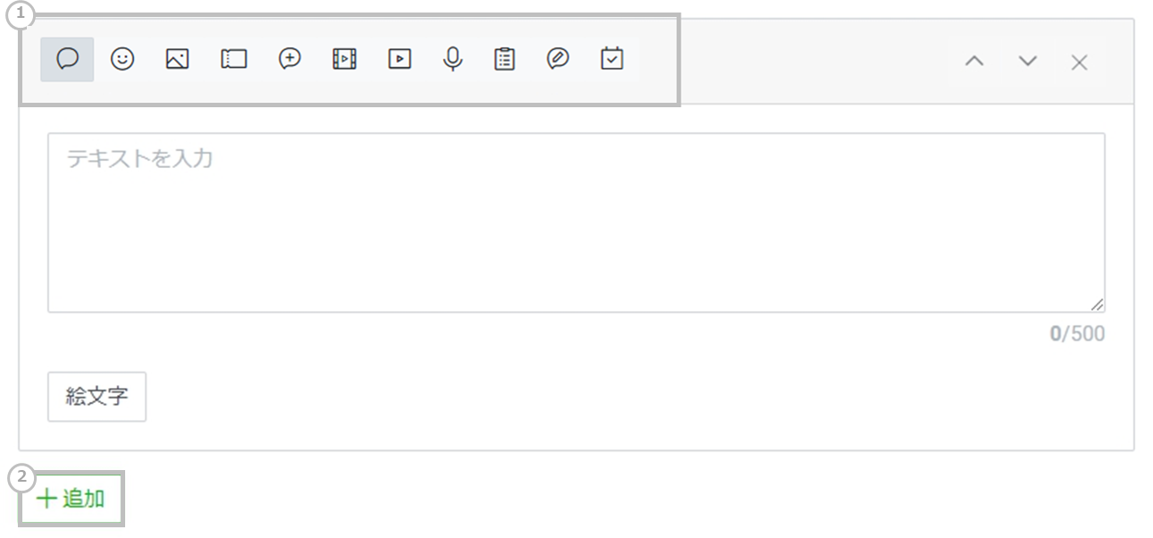Screen dimensions: 1153x538
Task: Remove the message block with X
Action: (x=1080, y=62)
